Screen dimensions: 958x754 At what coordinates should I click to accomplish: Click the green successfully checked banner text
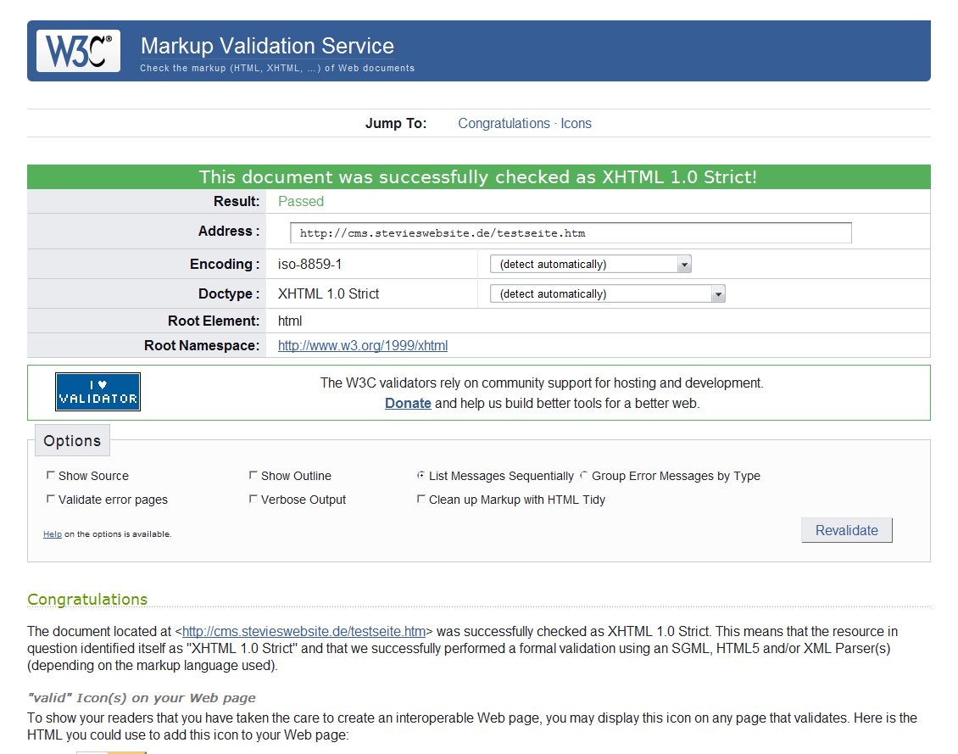478,177
